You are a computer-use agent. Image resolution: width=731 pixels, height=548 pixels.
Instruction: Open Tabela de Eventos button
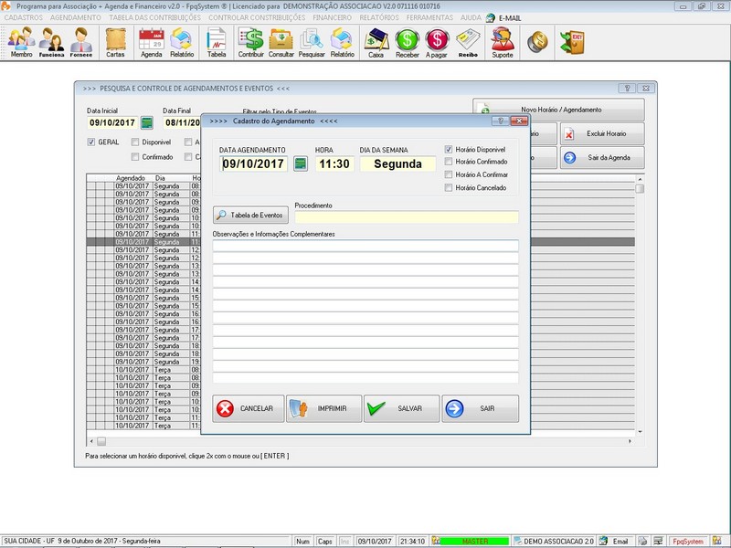[x=250, y=216]
